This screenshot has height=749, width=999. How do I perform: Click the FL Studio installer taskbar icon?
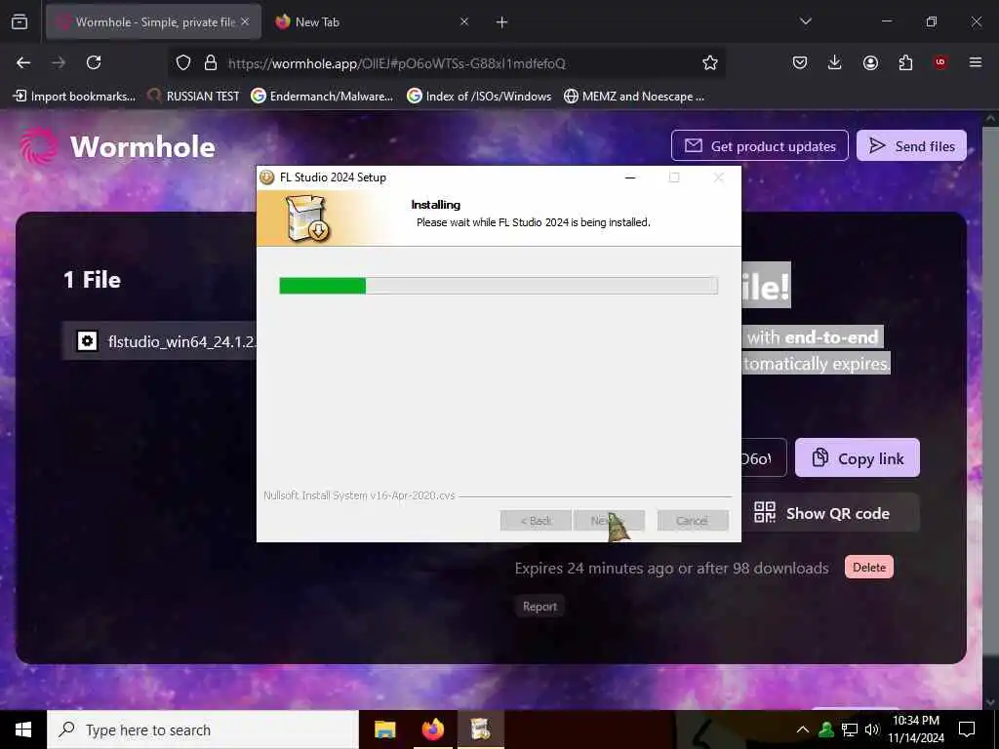(480, 729)
